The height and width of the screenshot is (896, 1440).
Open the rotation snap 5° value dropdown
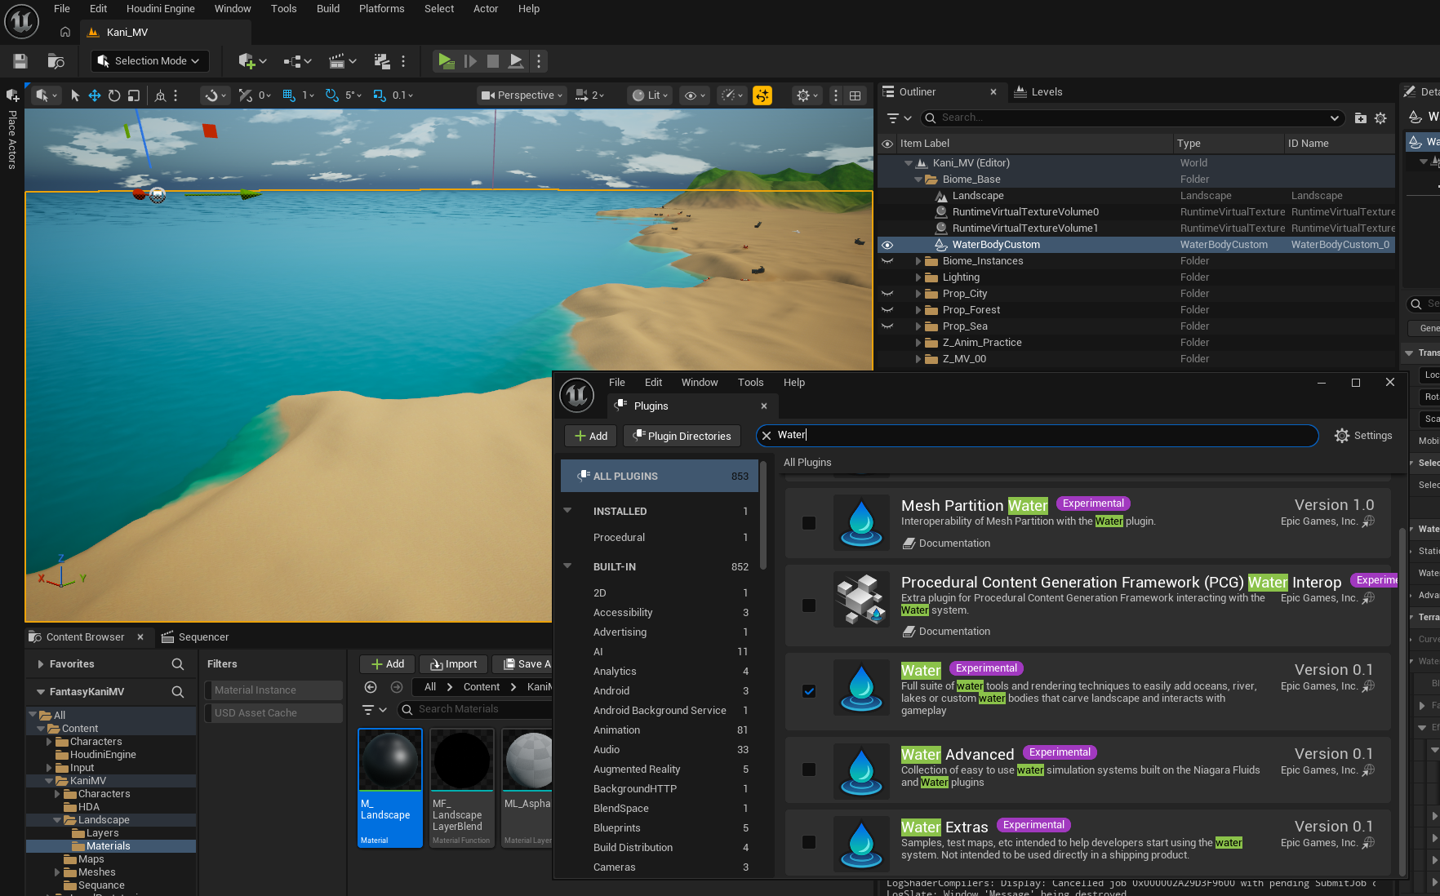pos(353,95)
